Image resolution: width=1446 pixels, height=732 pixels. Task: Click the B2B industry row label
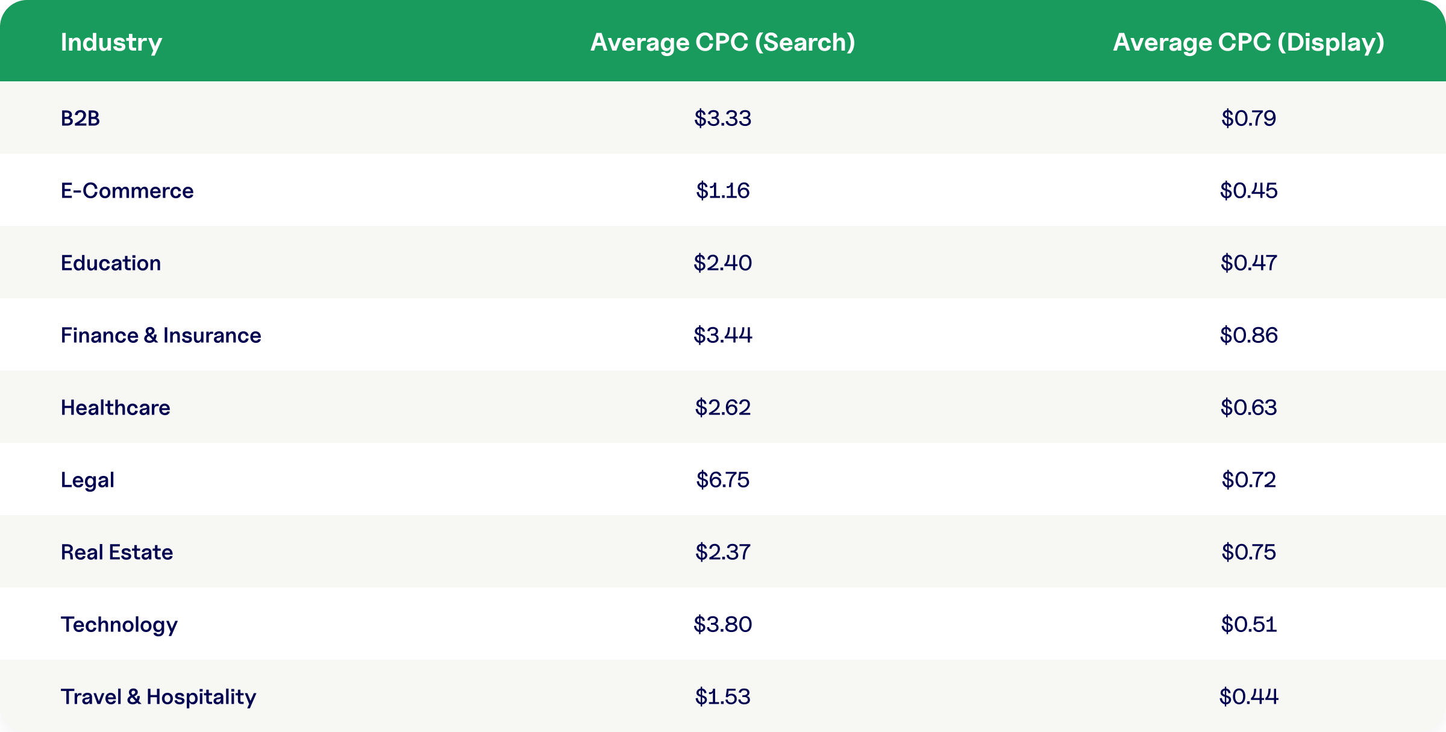[80, 118]
